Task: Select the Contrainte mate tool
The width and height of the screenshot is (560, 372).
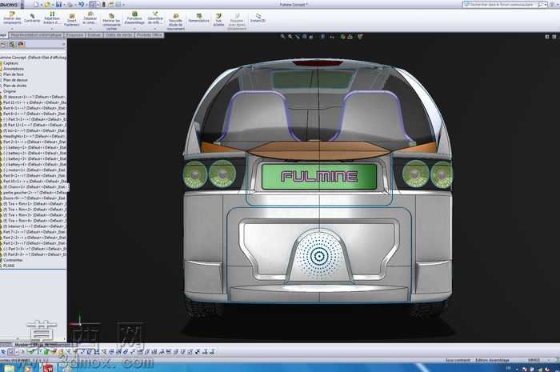Action: click(x=32, y=18)
